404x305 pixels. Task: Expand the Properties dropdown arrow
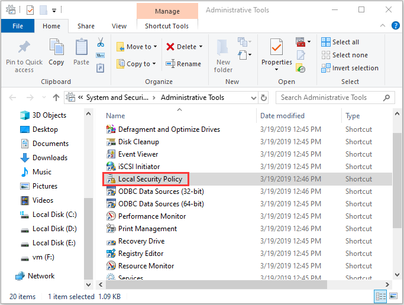pyautogui.click(x=276, y=69)
